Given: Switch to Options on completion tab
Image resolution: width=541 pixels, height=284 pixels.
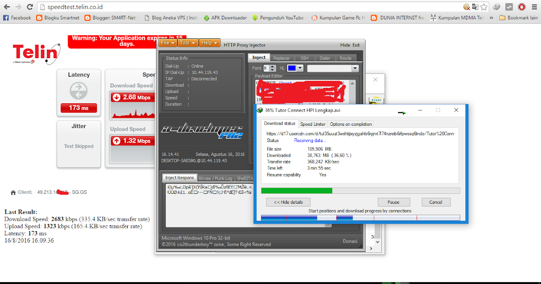Looking at the screenshot, I should 351,124.
